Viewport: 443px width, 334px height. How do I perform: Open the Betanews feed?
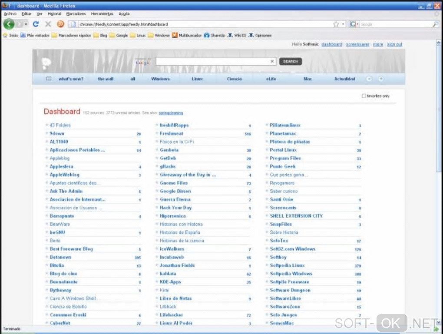pos(60,257)
